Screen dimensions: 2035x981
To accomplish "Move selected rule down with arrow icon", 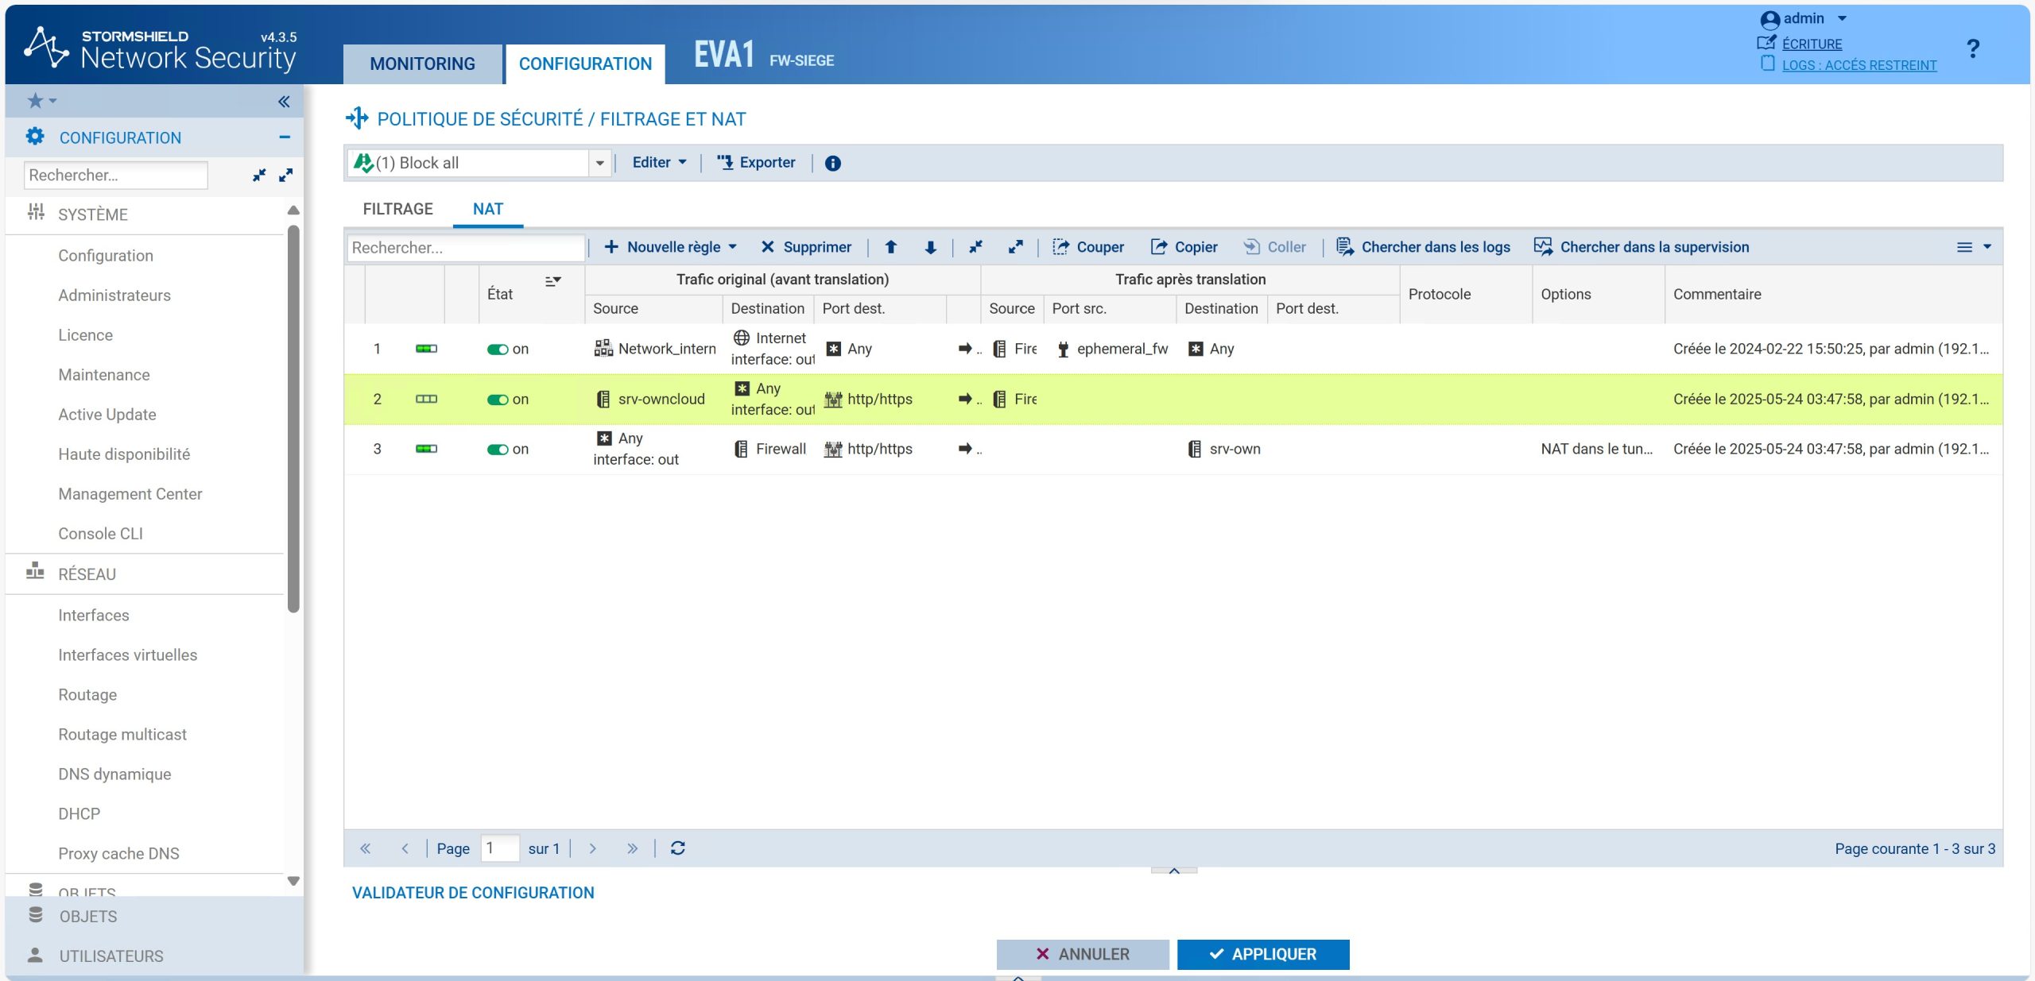I will click(930, 247).
